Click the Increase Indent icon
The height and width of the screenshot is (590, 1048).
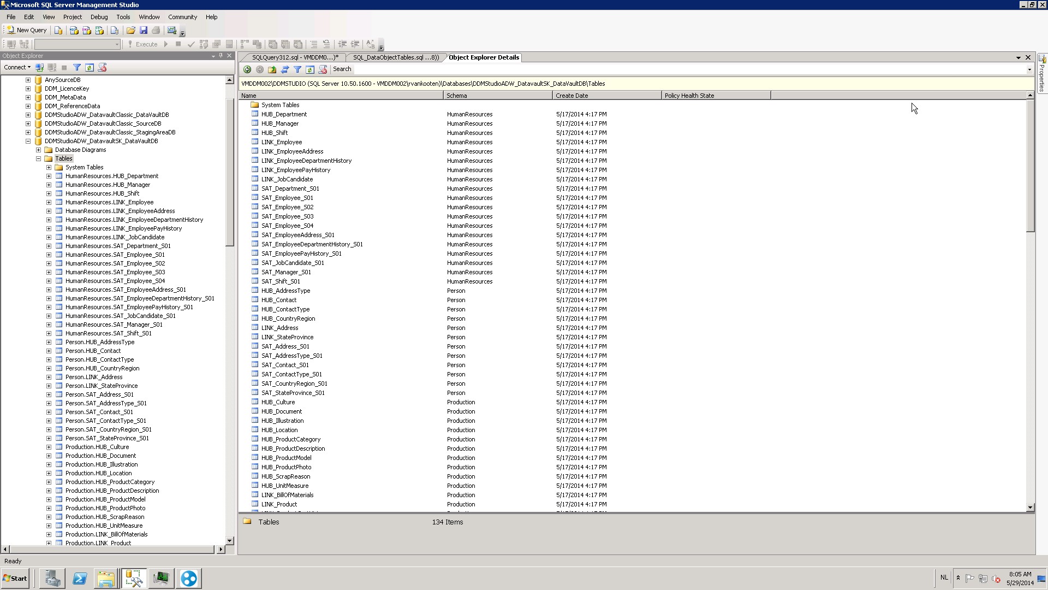click(355, 44)
